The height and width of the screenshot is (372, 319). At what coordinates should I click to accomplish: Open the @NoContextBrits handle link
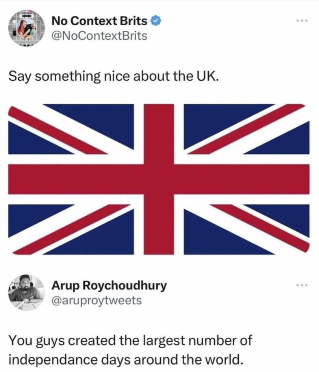[99, 36]
